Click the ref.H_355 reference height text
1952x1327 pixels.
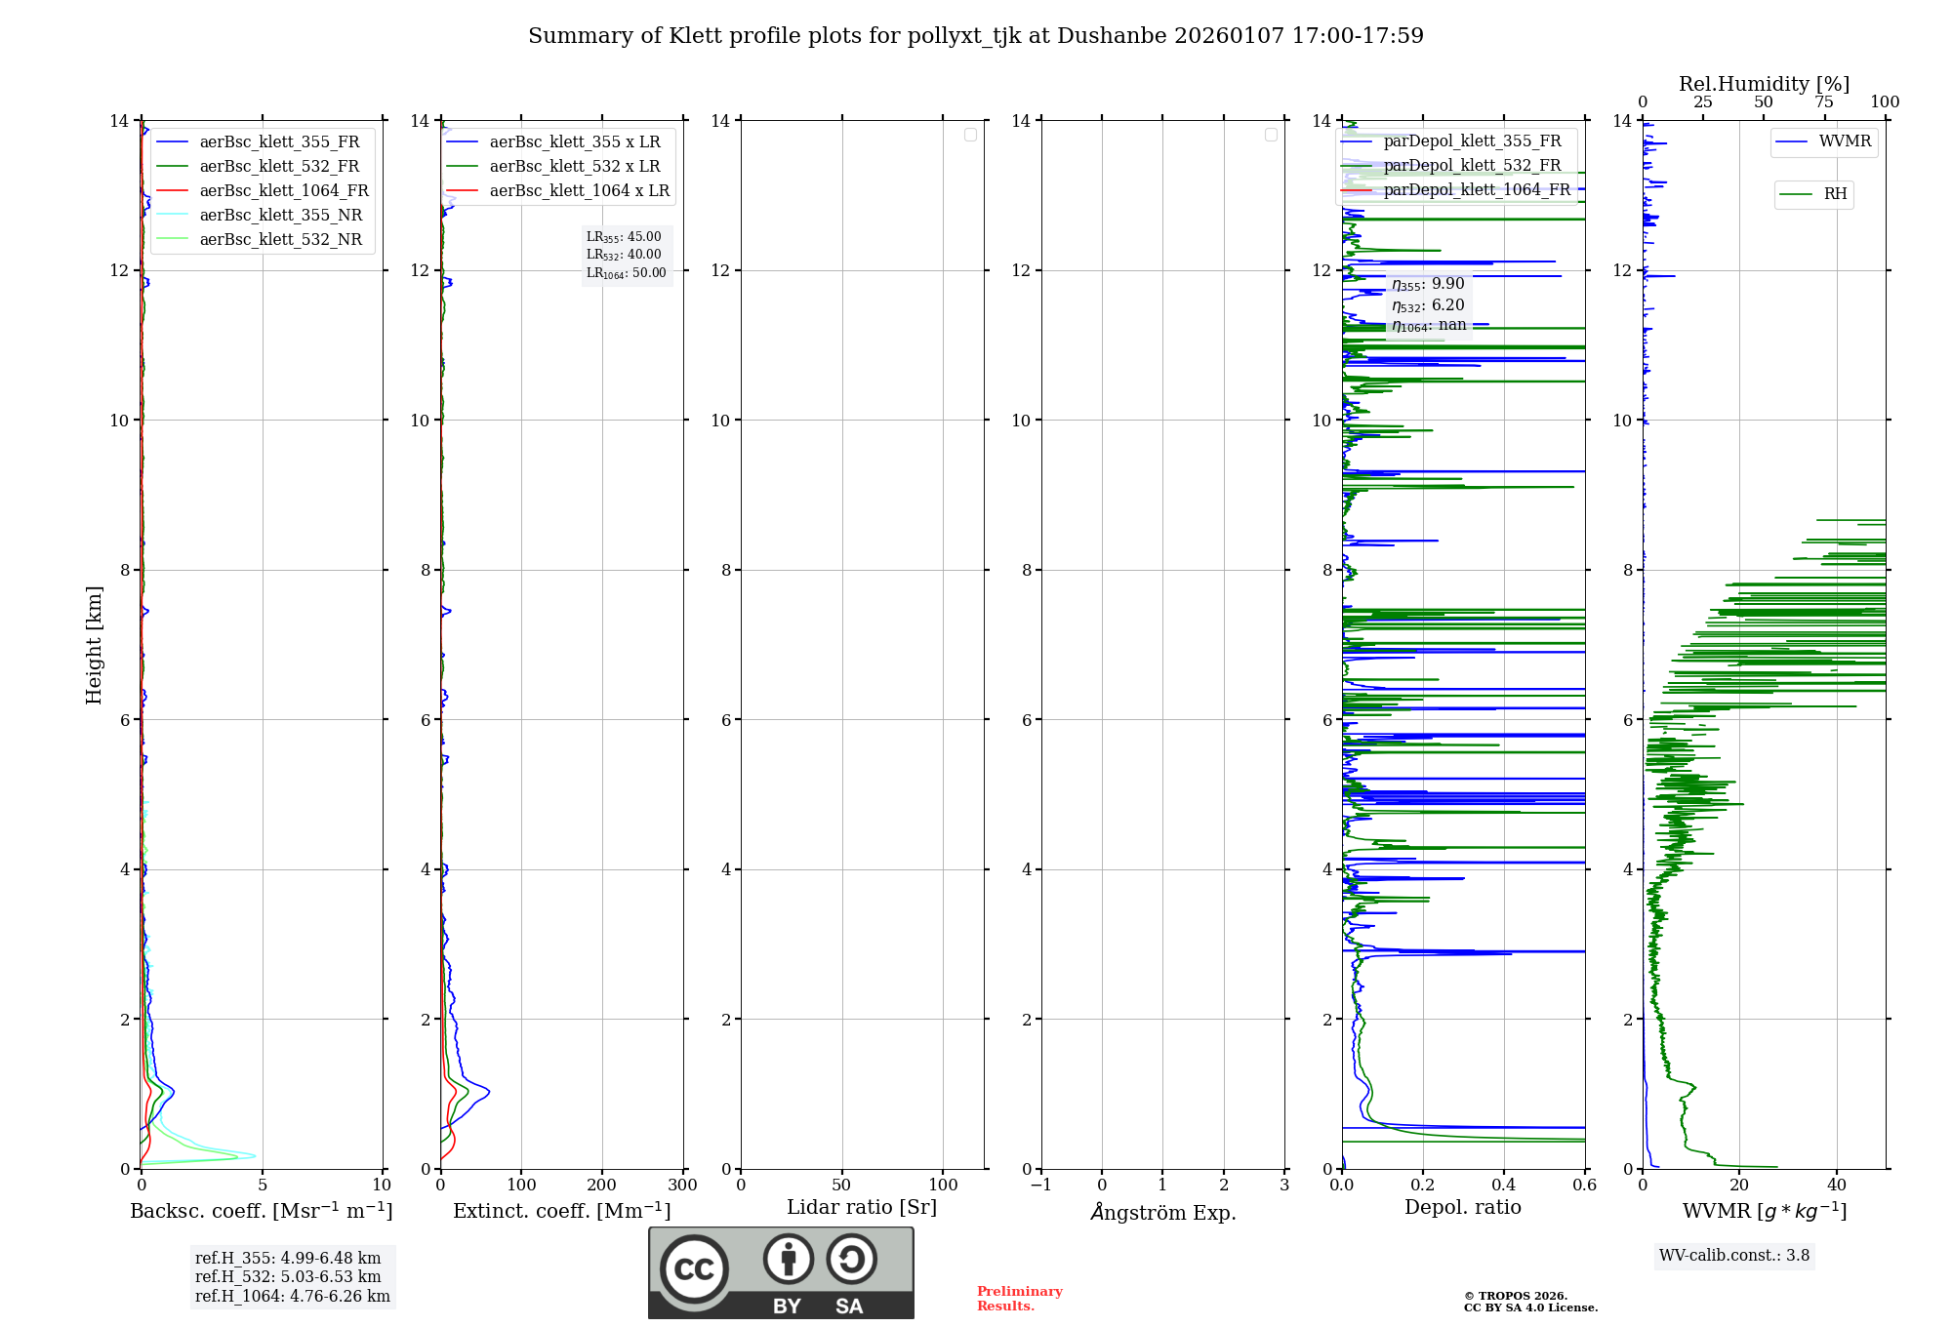[x=288, y=1259]
